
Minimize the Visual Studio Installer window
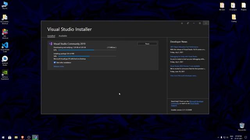(194, 23)
